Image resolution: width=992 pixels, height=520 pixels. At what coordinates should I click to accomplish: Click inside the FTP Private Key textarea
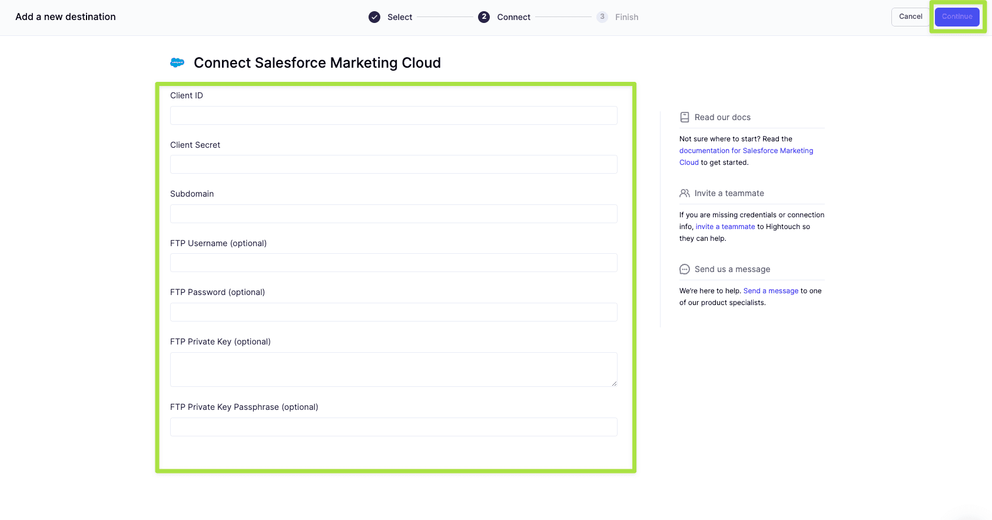[393, 369]
